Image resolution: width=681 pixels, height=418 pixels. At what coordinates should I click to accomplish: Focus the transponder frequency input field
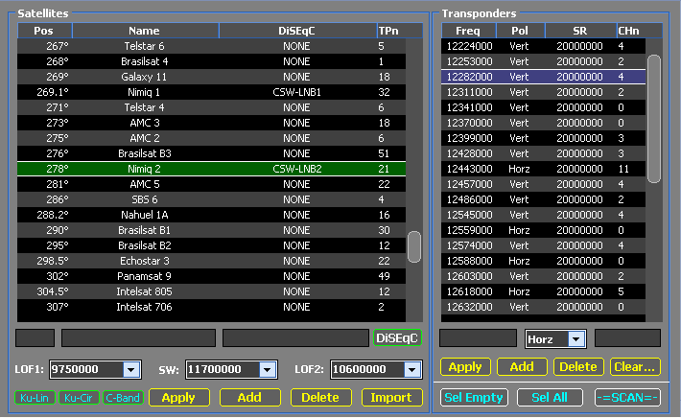coord(479,338)
